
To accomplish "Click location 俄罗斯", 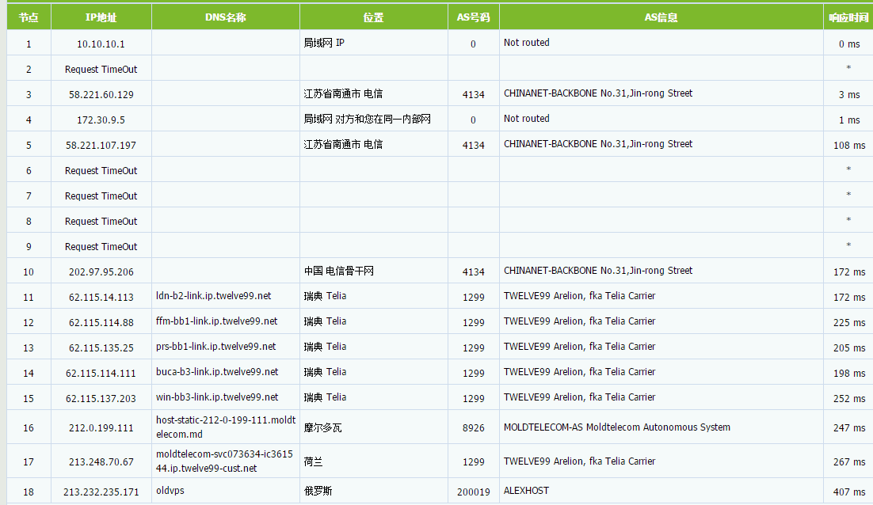I will tap(318, 491).
